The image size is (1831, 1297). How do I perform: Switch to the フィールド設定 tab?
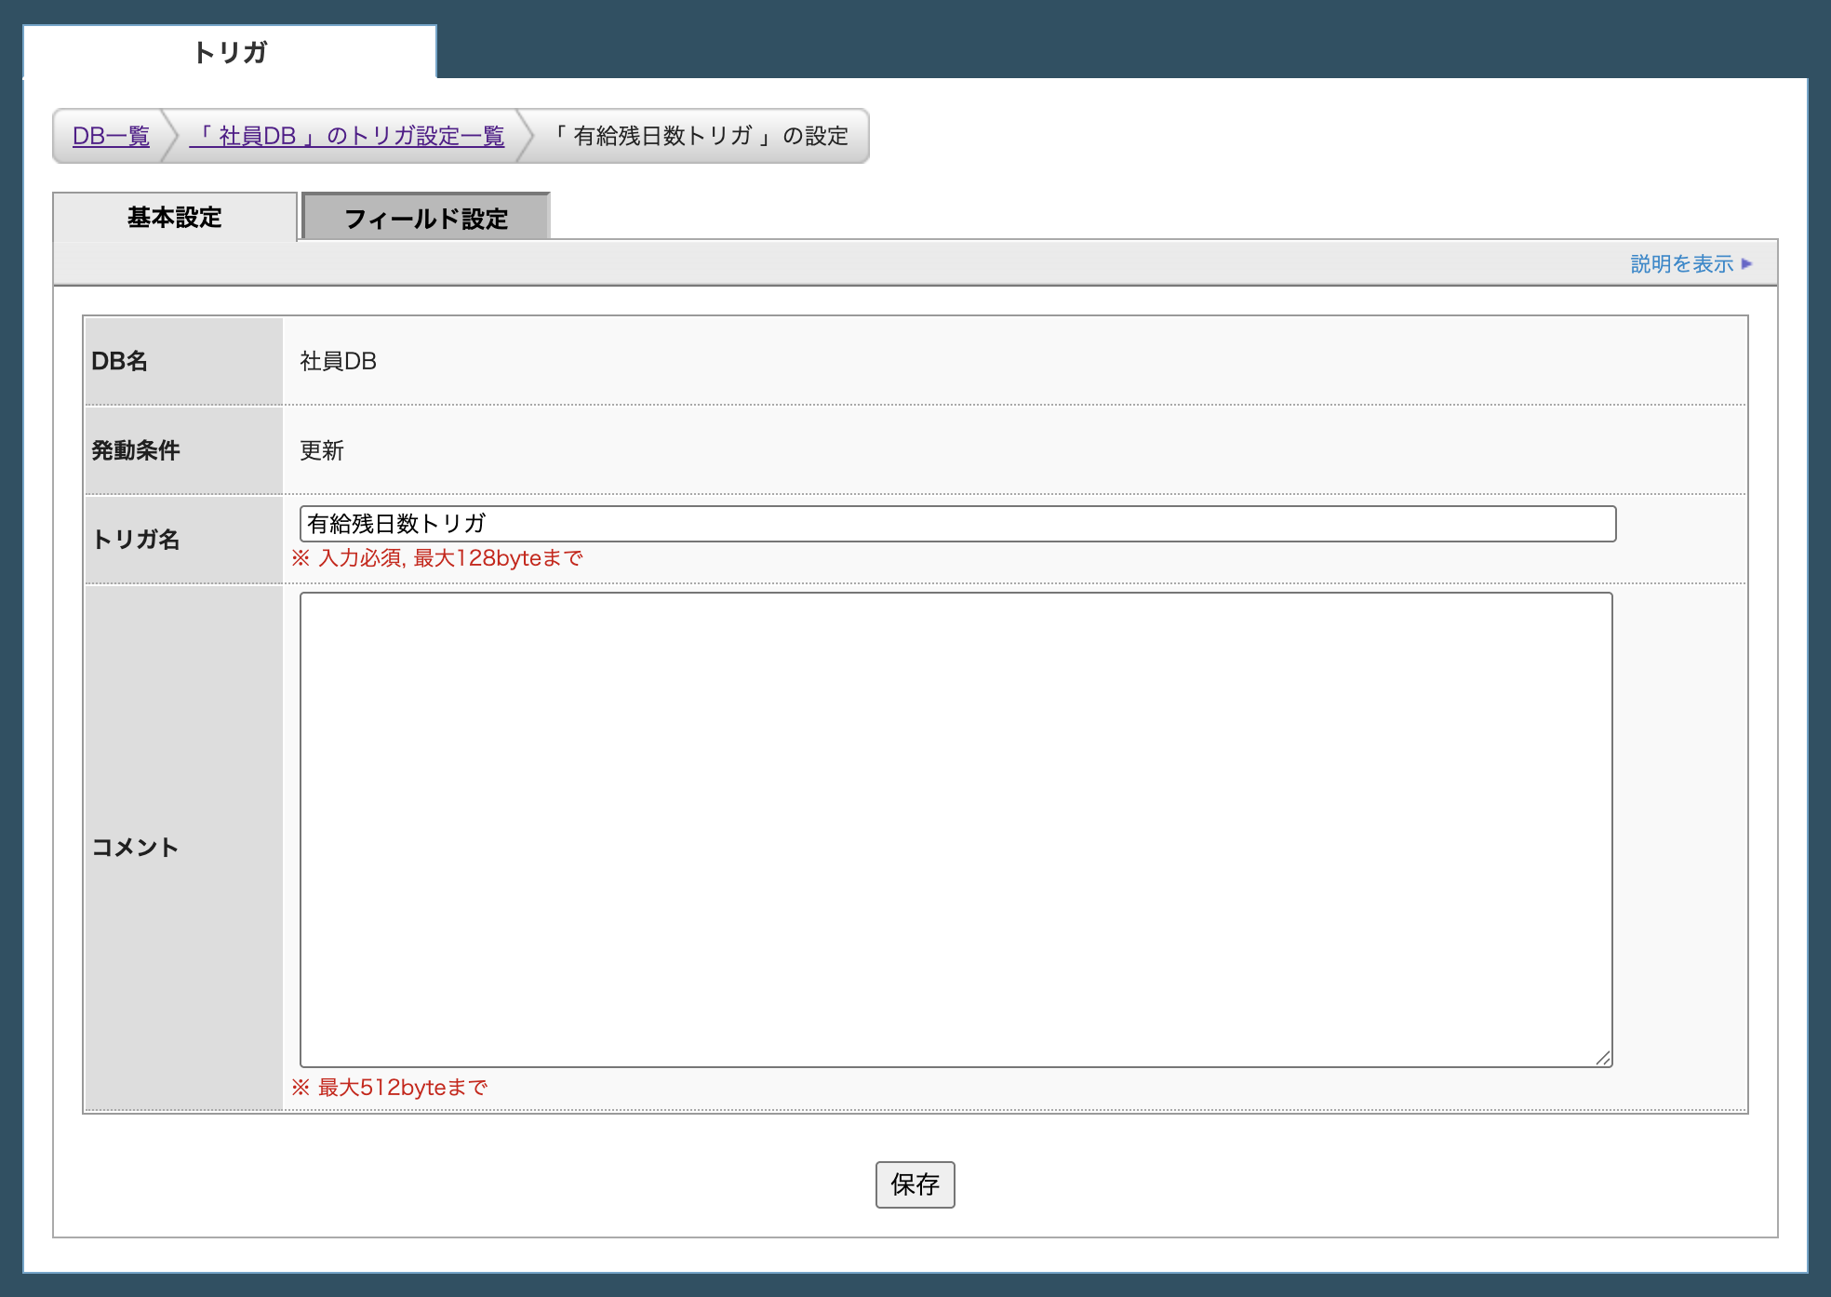426,218
